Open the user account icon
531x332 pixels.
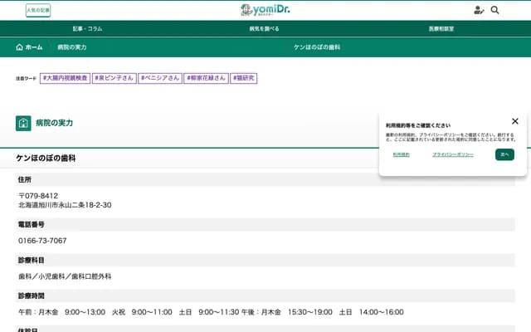coord(479,10)
